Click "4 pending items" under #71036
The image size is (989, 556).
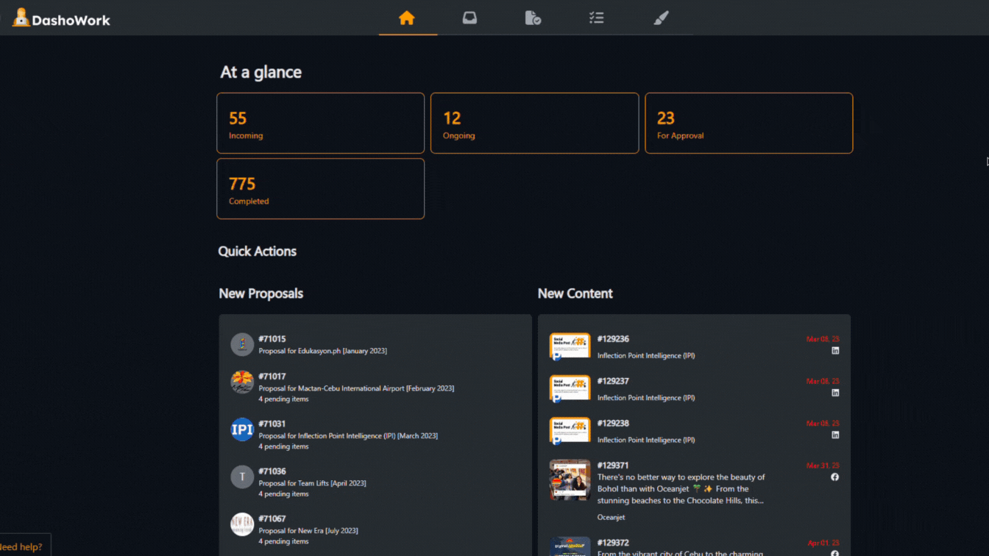coord(283,494)
